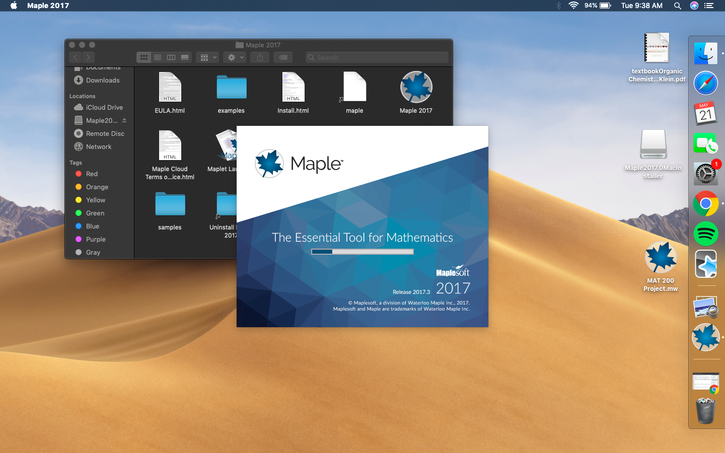Screen dimensions: 725x453
Task: Open Notification Center from the menu bar
Action: click(709, 6)
